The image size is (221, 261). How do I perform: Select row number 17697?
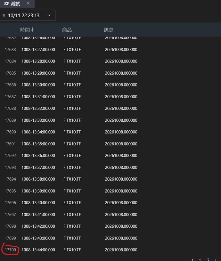pos(10,215)
